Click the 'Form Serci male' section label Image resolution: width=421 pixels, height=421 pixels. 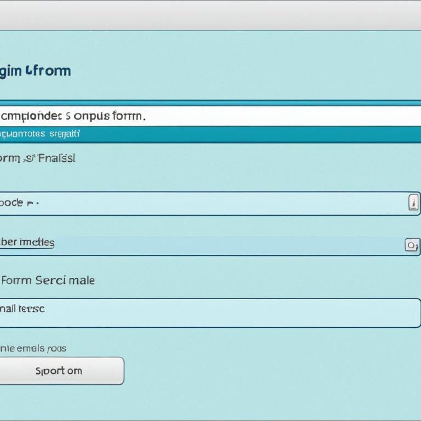[48, 280]
